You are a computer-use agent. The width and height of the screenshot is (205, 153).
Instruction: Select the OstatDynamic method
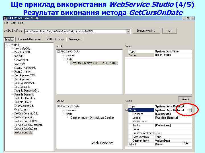pyautogui.click(x=22, y=87)
